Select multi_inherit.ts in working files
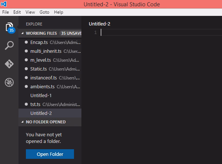The width and height of the screenshot is (222, 164). (50, 51)
